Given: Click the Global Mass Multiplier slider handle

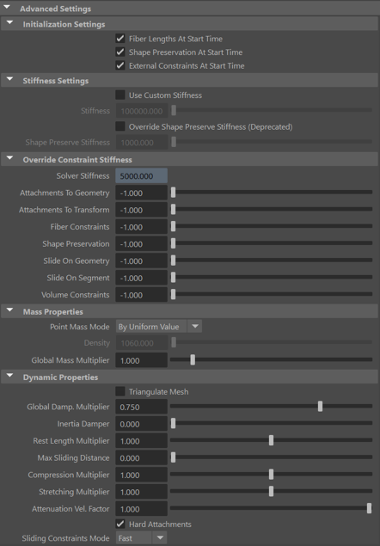Looking at the screenshot, I should [x=193, y=359].
